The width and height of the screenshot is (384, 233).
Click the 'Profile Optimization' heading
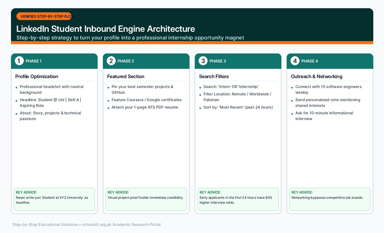click(x=37, y=76)
